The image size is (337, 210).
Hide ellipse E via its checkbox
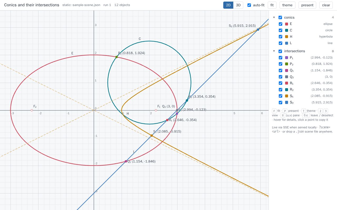pos(280,24)
